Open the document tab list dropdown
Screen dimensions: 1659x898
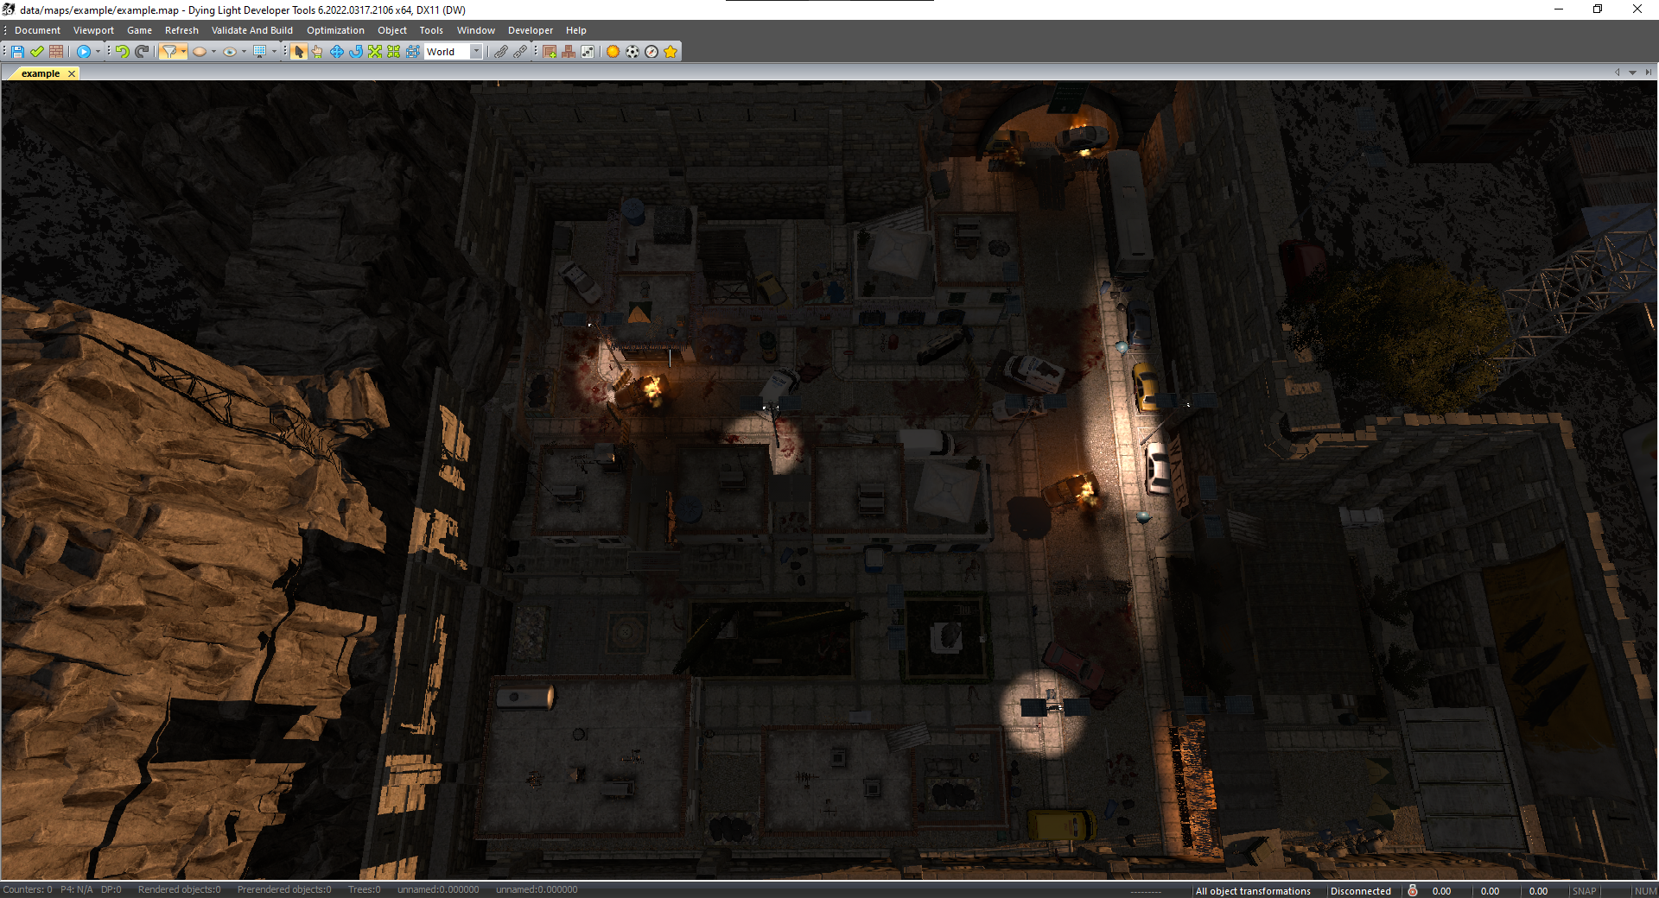[1632, 73]
